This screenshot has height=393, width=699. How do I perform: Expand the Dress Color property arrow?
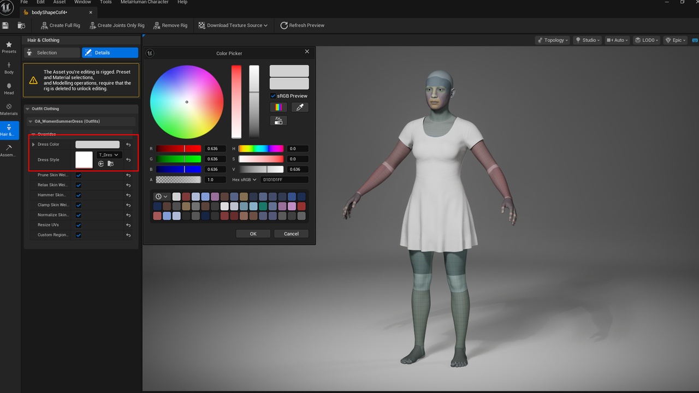click(x=33, y=144)
